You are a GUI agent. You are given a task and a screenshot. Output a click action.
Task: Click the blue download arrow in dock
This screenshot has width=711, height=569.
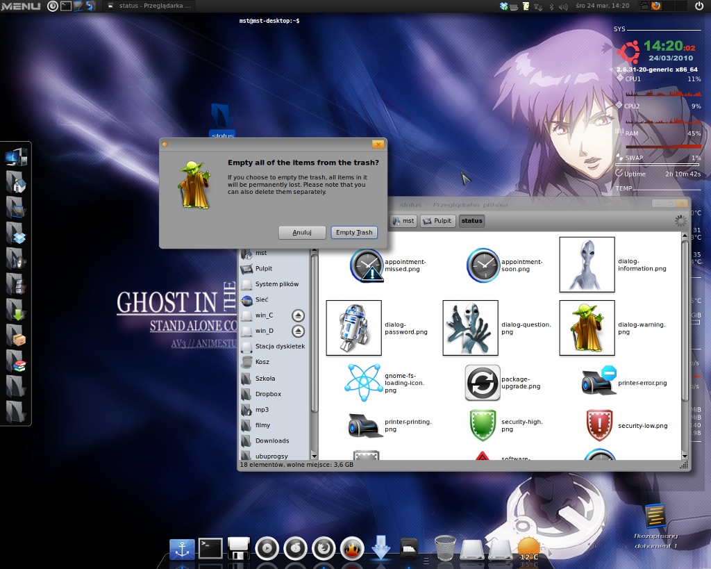click(x=380, y=547)
